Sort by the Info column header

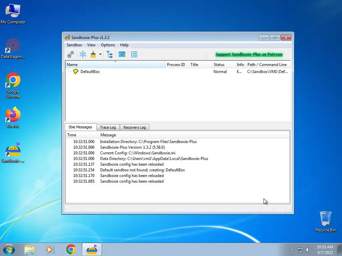pos(240,65)
